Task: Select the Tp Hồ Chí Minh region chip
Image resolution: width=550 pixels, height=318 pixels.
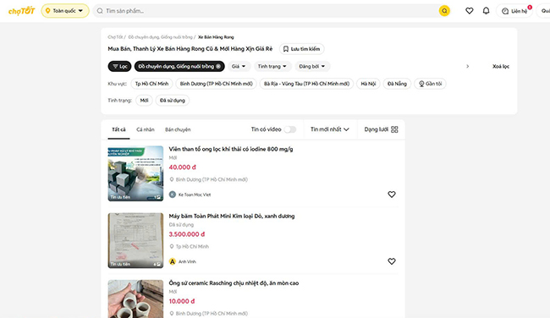Action: point(151,84)
